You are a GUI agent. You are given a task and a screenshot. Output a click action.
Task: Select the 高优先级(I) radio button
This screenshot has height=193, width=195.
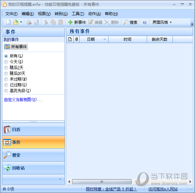pos(6,91)
